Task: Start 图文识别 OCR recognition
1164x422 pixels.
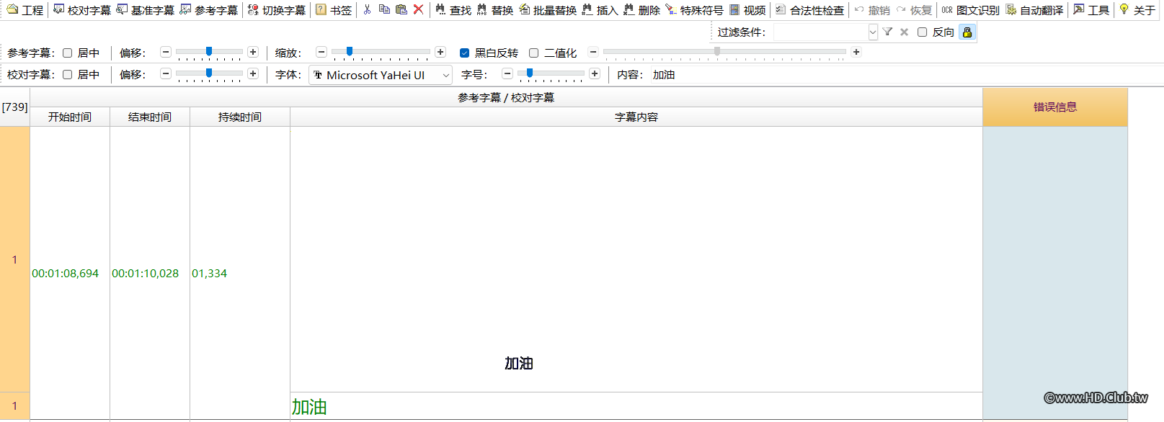Action: [x=970, y=10]
